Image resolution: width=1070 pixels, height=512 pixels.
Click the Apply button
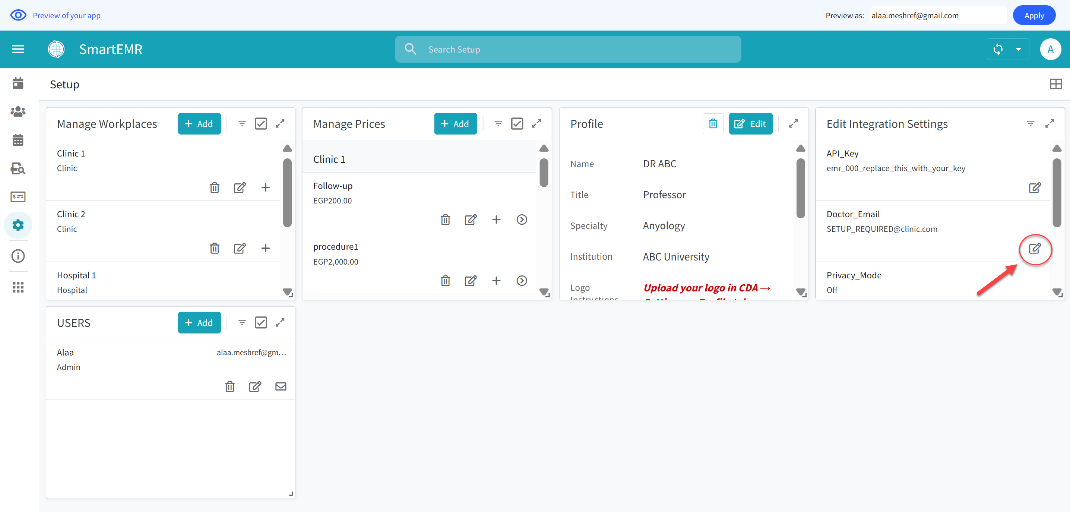1034,15
